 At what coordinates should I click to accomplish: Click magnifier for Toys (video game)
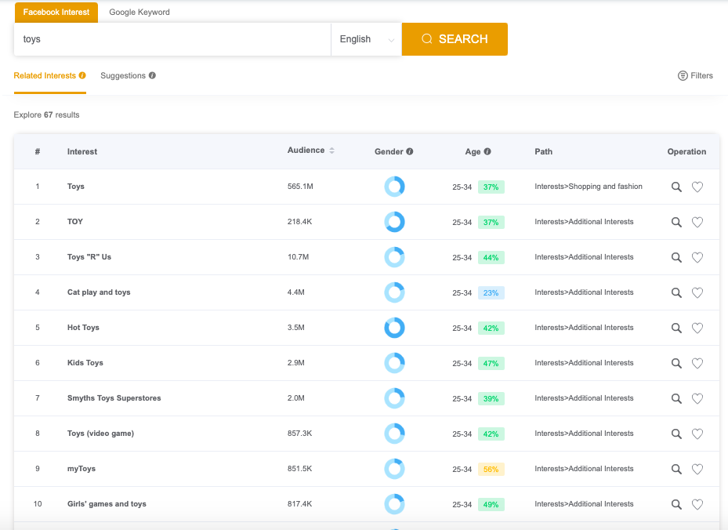(x=676, y=434)
